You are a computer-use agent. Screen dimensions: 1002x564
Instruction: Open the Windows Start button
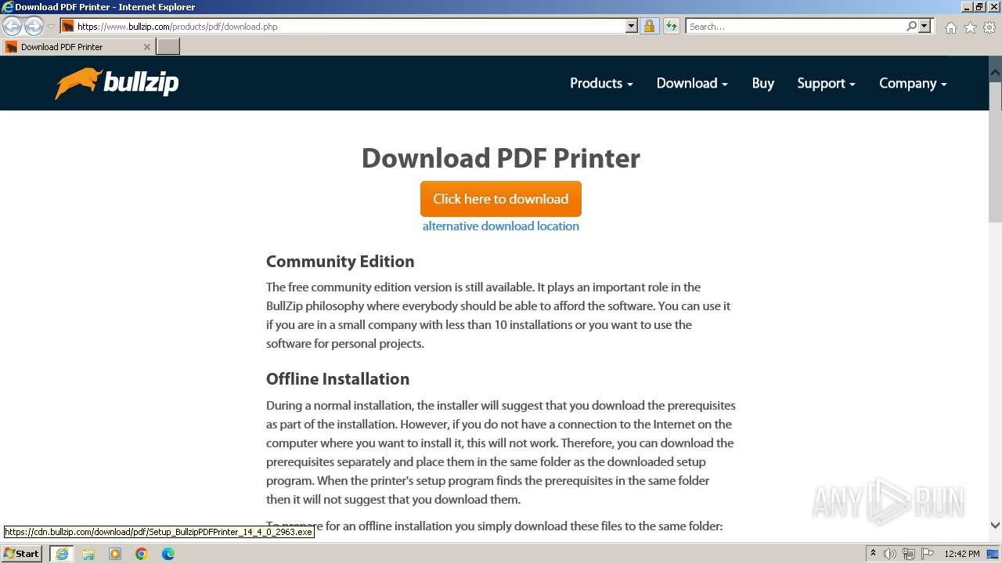coord(22,554)
